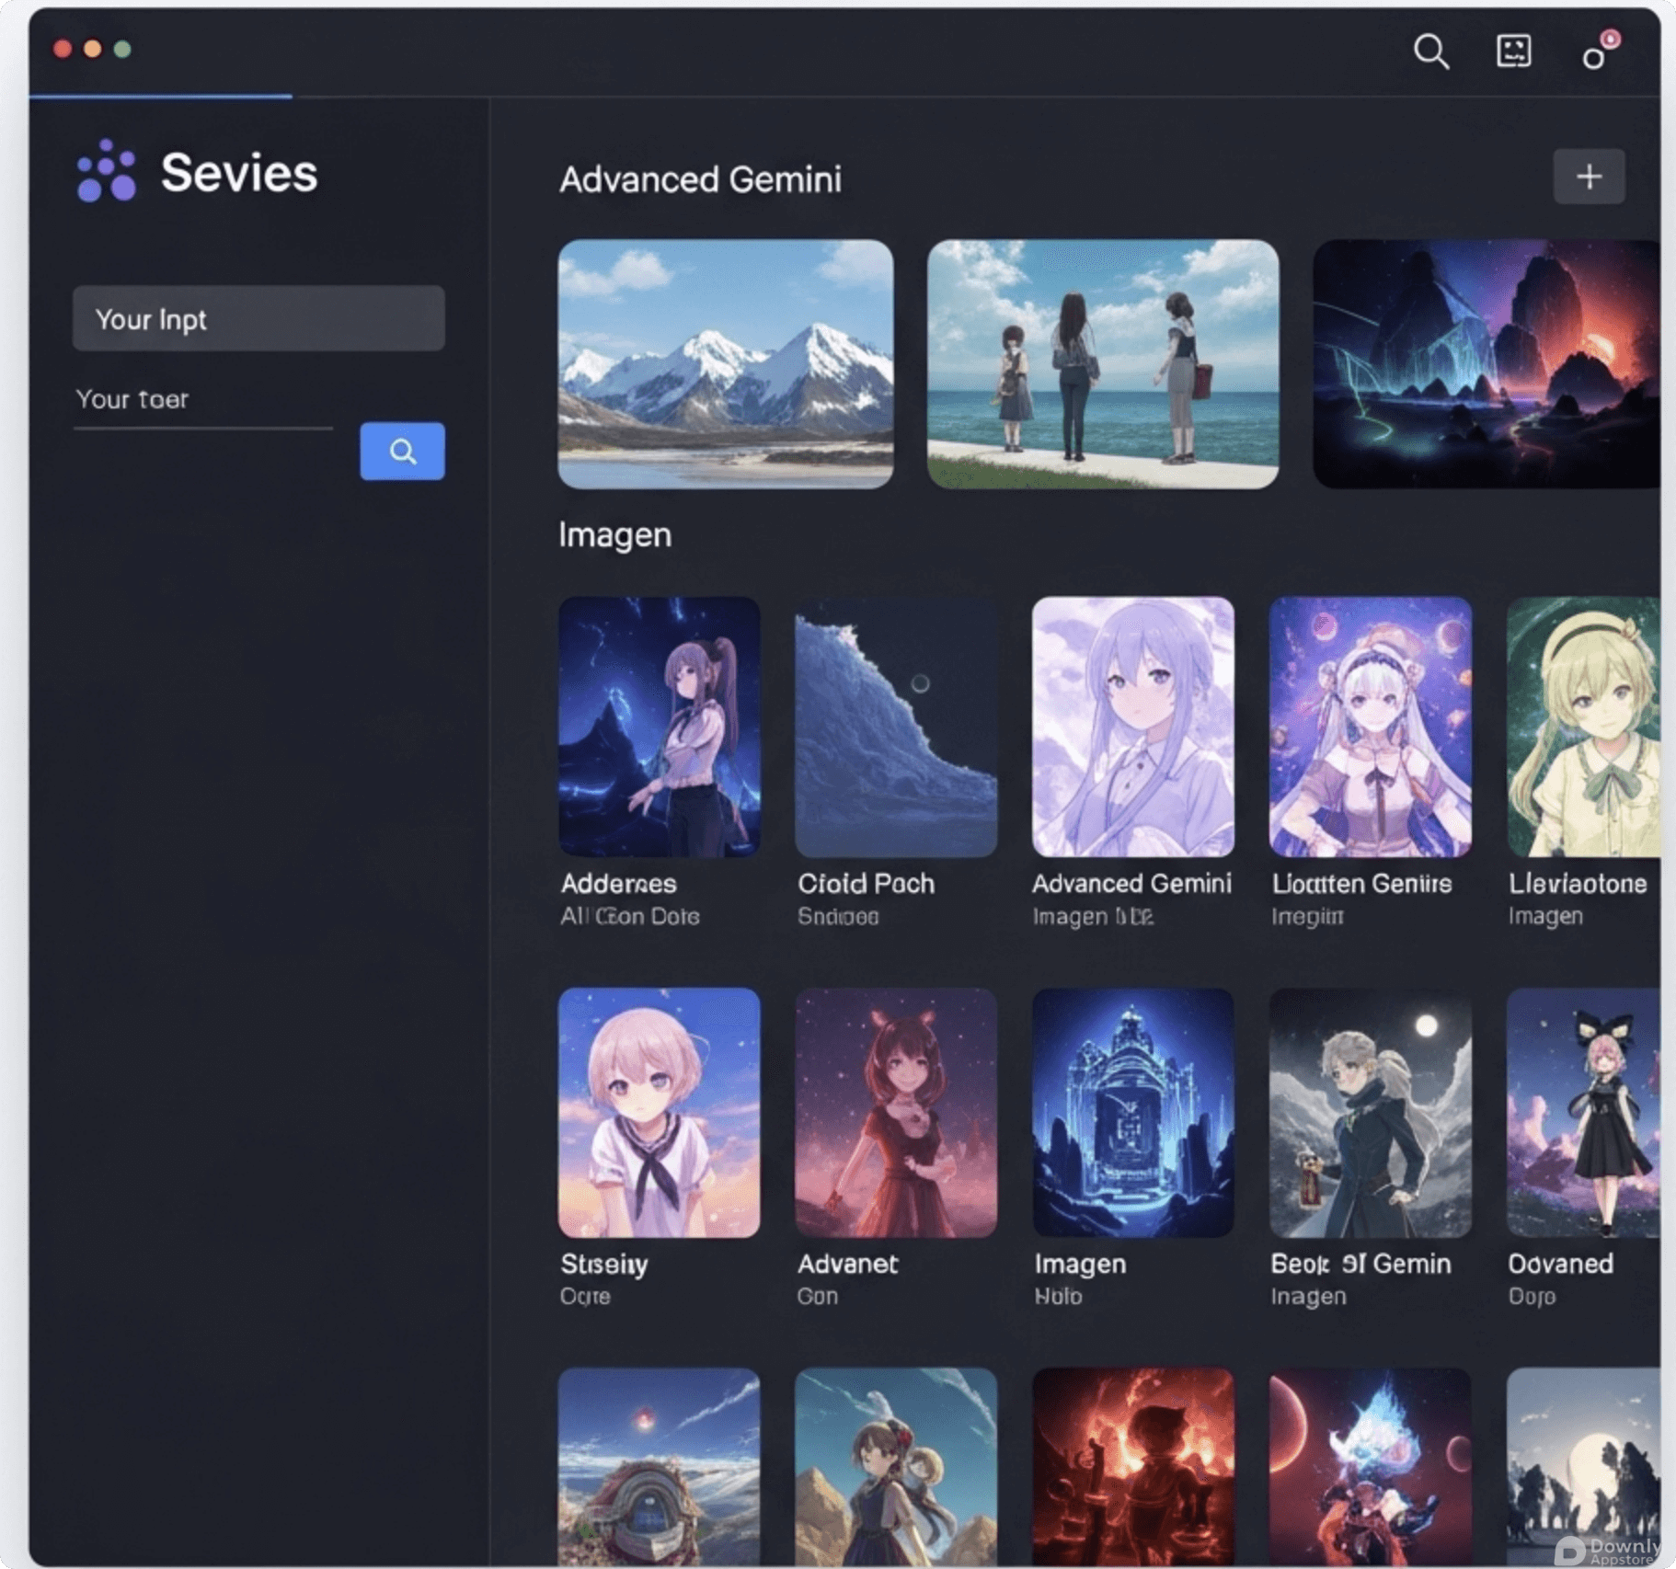Click the 'Llevlaotone' card title
This screenshot has height=1569, width=1676.
pyautogui.click(x=1578, y=884)
